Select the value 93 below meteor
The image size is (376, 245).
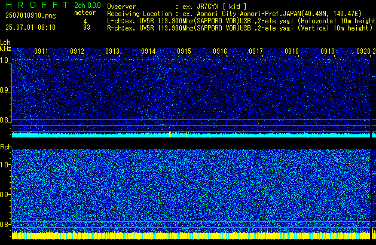point(87,27)
